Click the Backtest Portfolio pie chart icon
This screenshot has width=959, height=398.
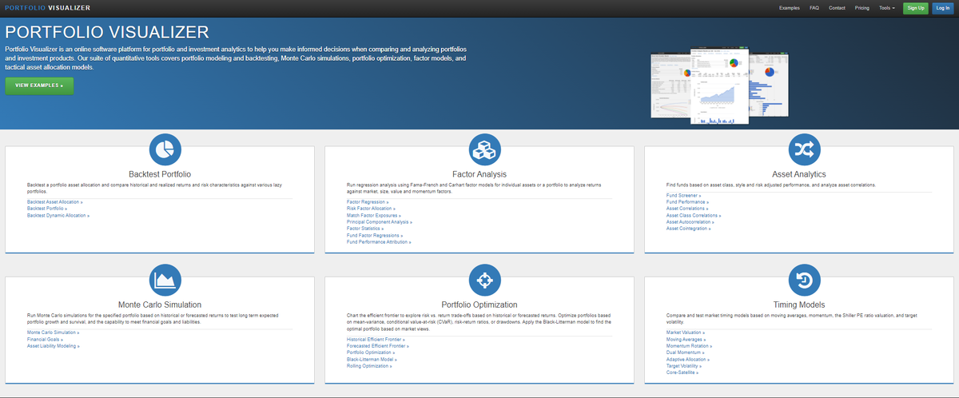click(165, 149)
